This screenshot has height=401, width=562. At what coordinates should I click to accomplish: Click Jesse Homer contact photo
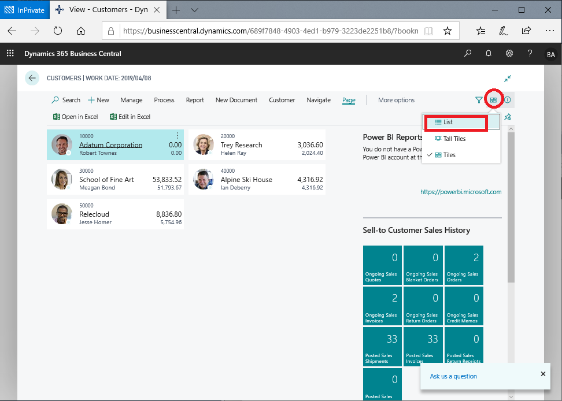(62, 214)
